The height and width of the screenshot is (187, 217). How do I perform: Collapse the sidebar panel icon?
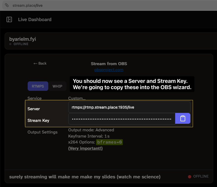pos(9,19)
